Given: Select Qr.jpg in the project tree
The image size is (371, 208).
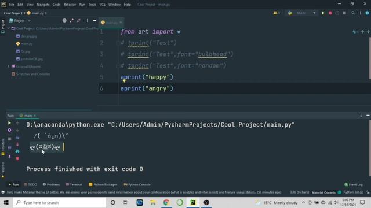Looking at the screenshot, I should [23, 51].
